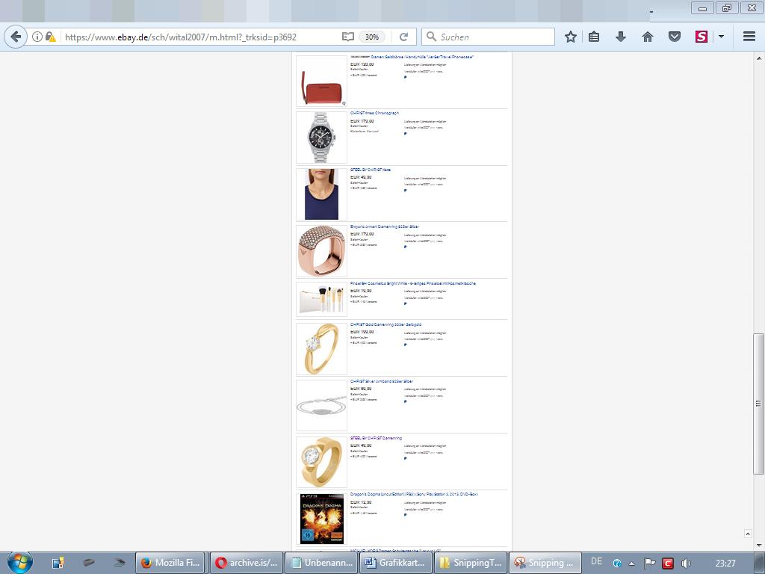Minimize the Firefox window

[702, 8]
